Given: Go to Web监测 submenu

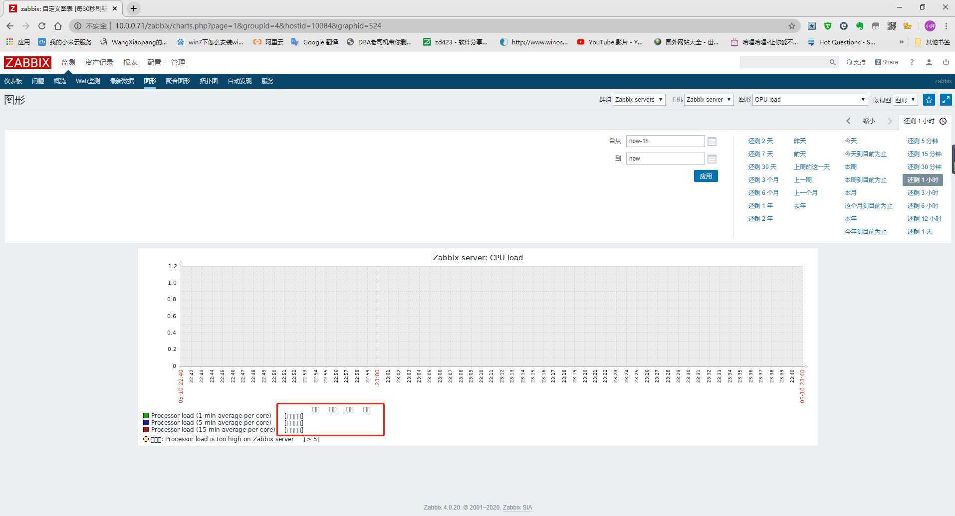Looking at the screenshot, I should tap(88, 81).
